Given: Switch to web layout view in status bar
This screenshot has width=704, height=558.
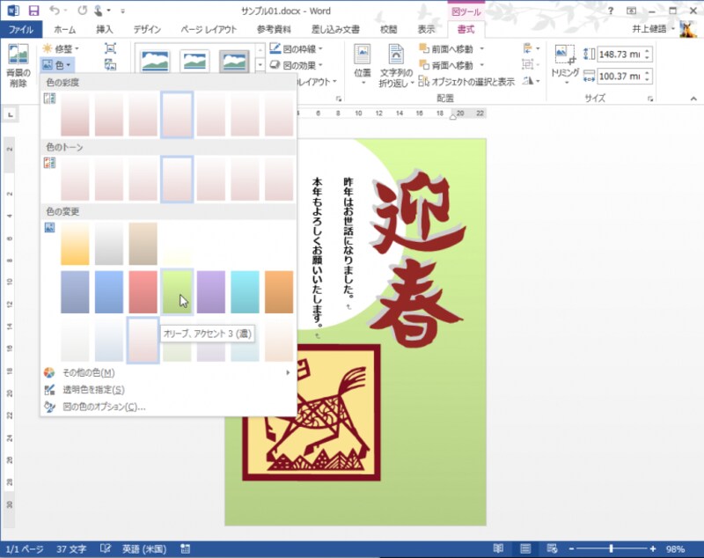Looking at the screenshot, I should (551, 547).
